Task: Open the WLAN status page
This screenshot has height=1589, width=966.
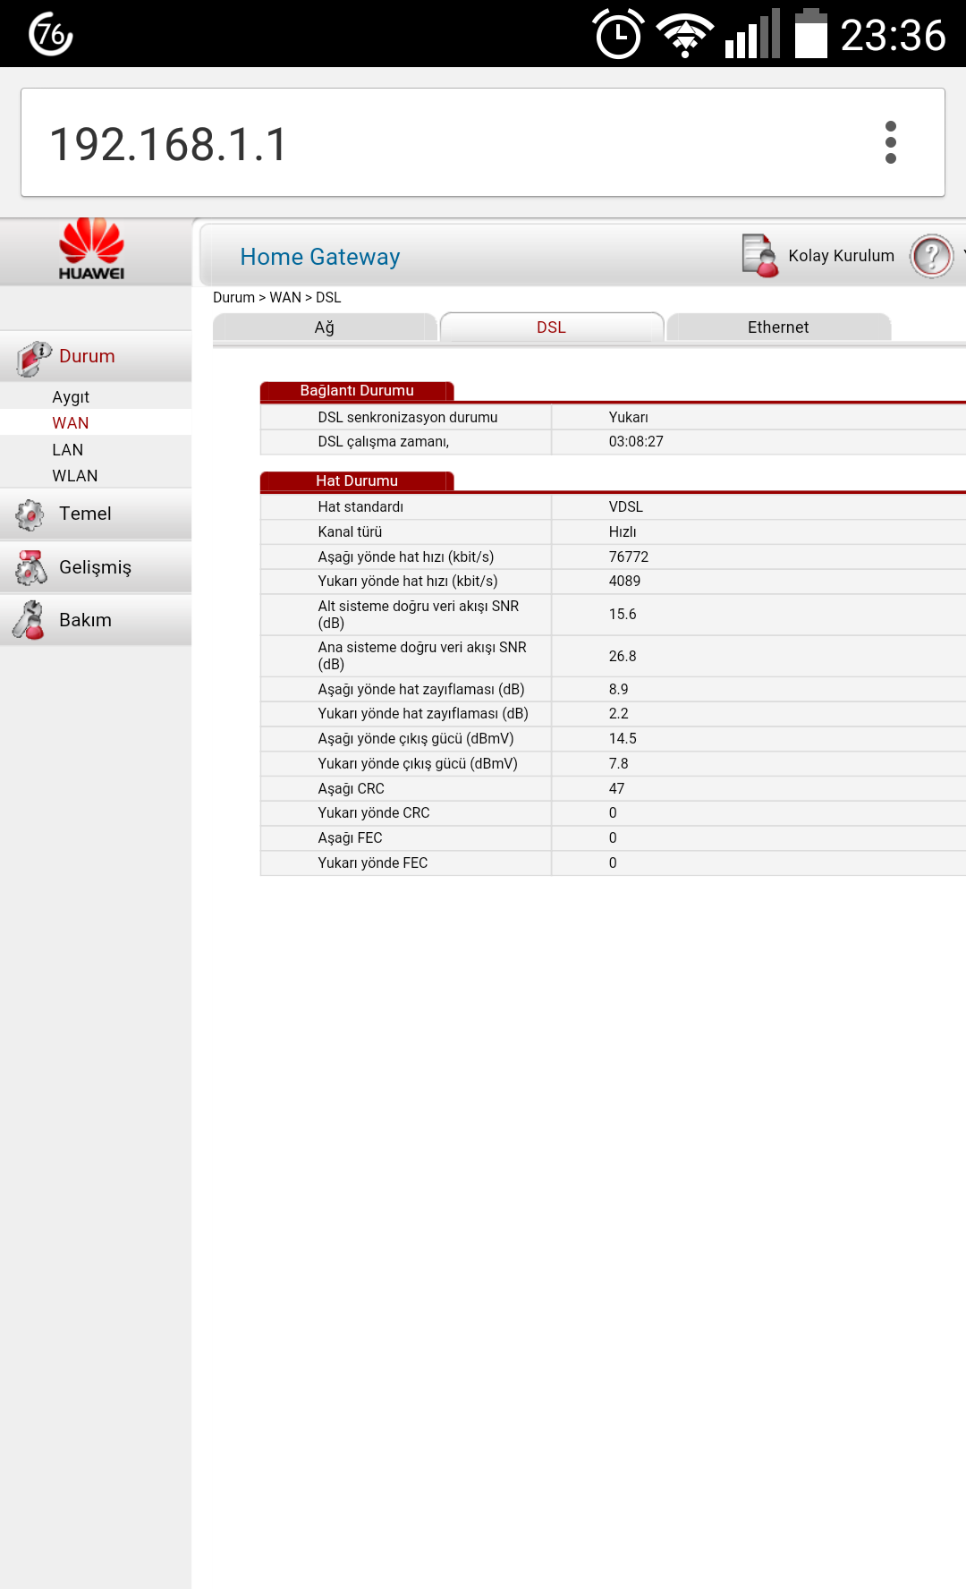Action: click(x=75, y=476)
